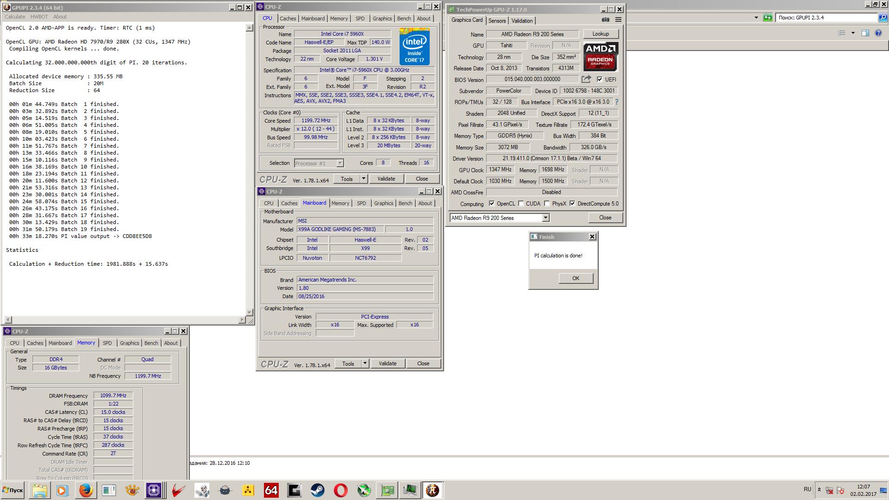Screen dimensions: 889x500
Task: Click the GPUPI vertical scrollbar up arrow
Action: (x=249, y=28)
